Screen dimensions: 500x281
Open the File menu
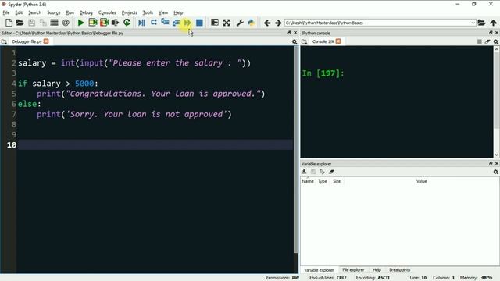(6, 12)
